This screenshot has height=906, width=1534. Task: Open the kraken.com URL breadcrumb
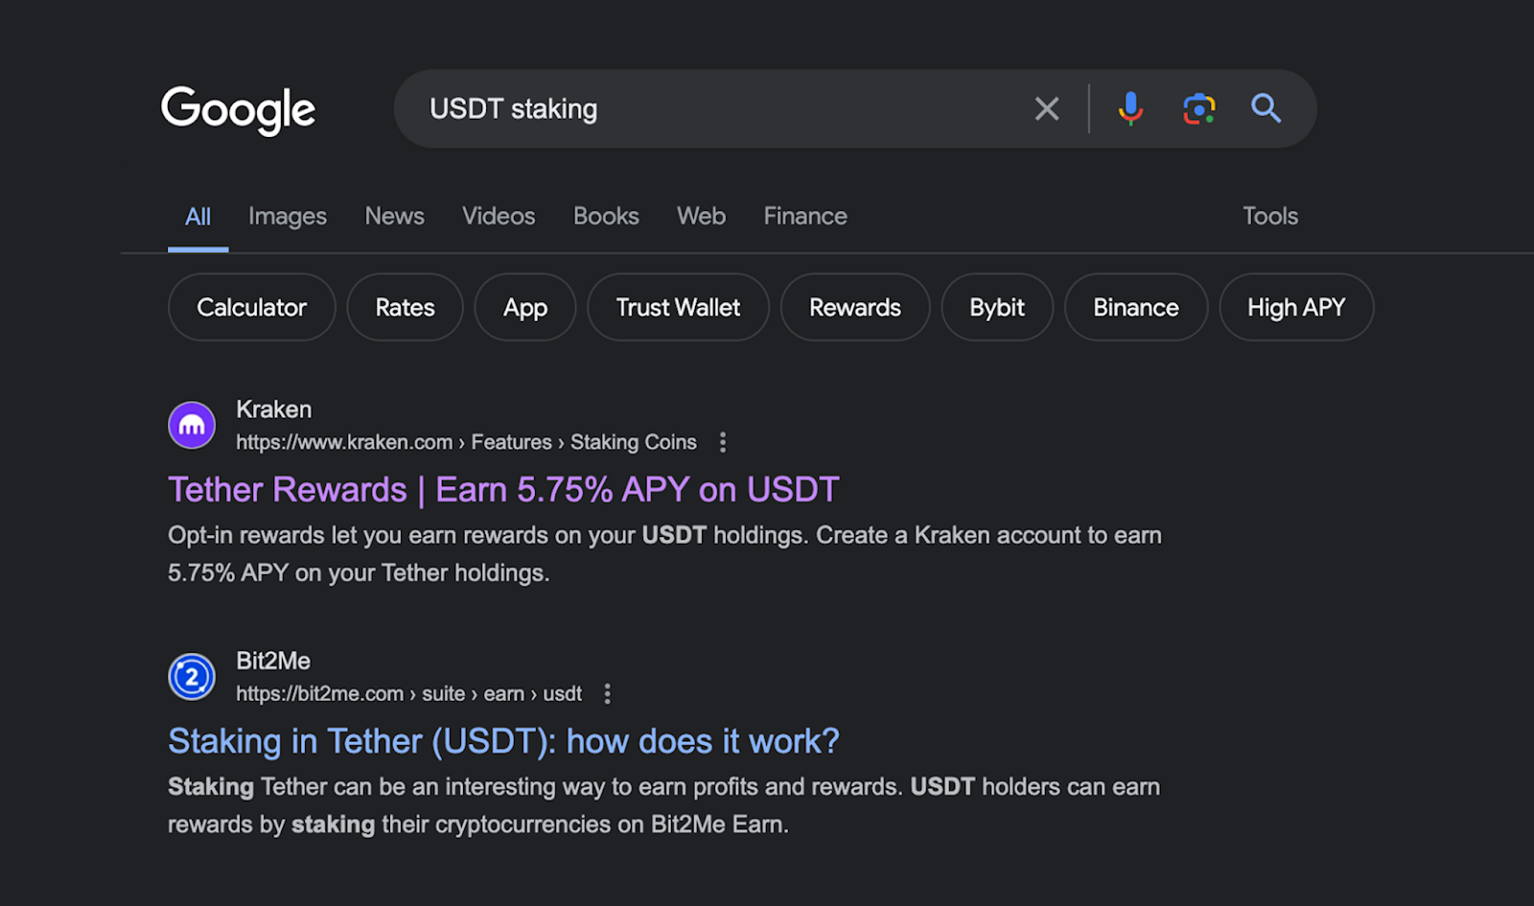coord(466,442)
